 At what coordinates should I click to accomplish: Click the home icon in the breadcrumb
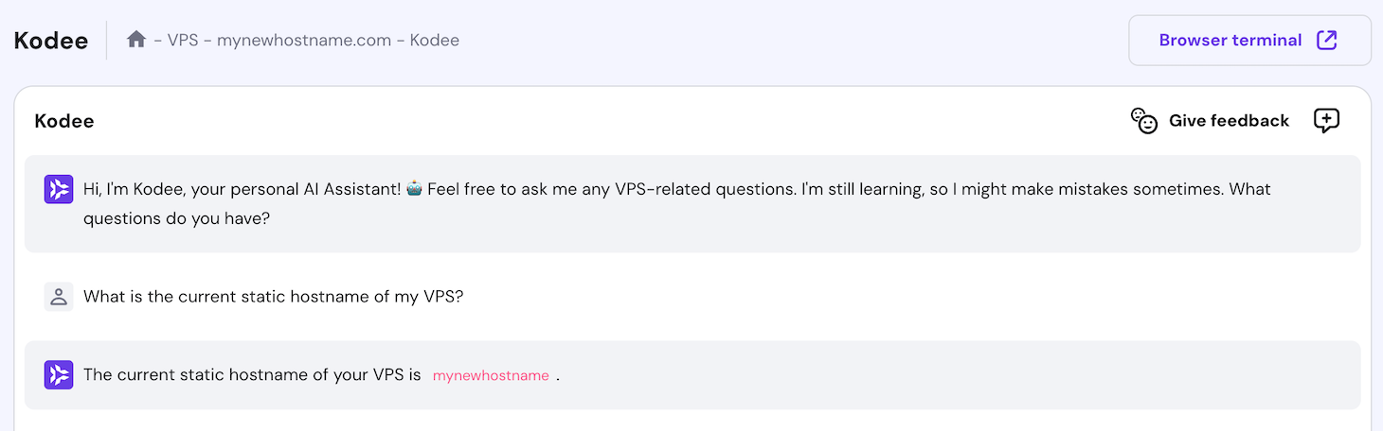pyautogui.click(x=136, y=40)
